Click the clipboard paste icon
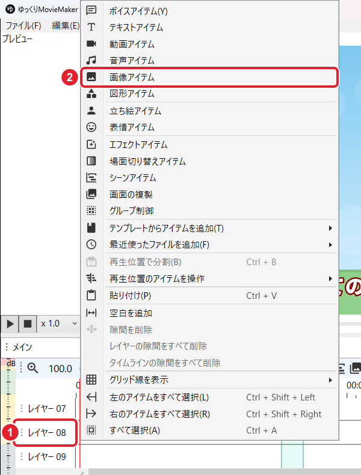The image size is (361, 475). [91, 295]
